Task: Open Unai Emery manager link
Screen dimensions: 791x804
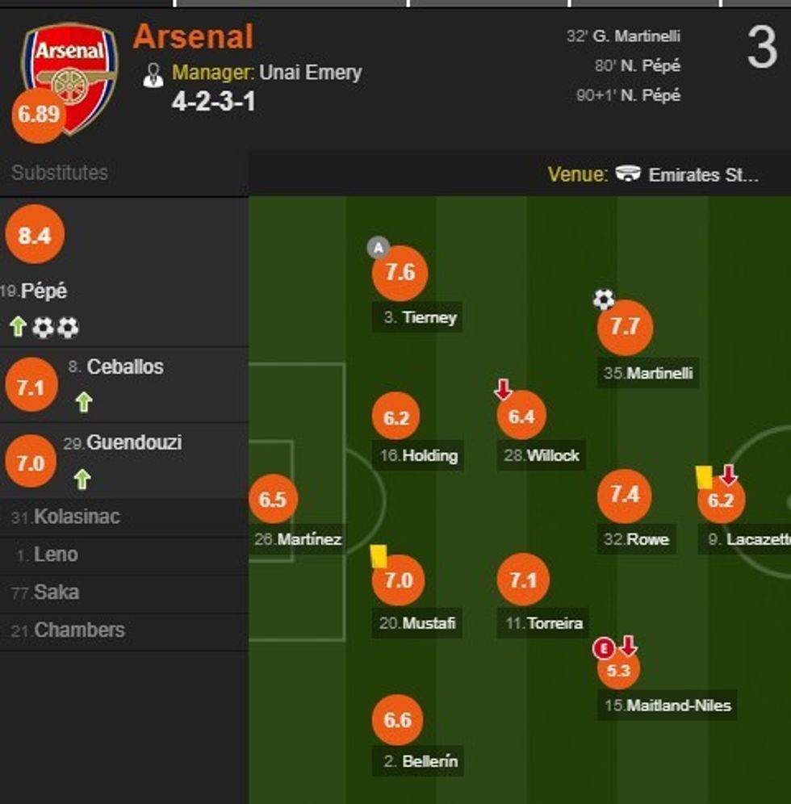Action: pyautogui.click(x=310, y=73)
